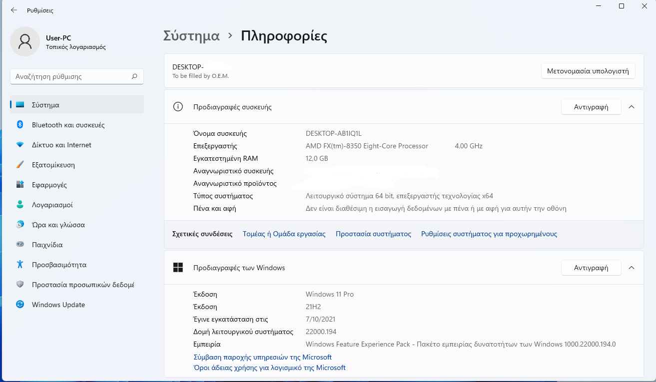Viewport: 656px width, 382px height.
Task: Open Σύστημα in the sidebar
Action: tap(77, 105)
